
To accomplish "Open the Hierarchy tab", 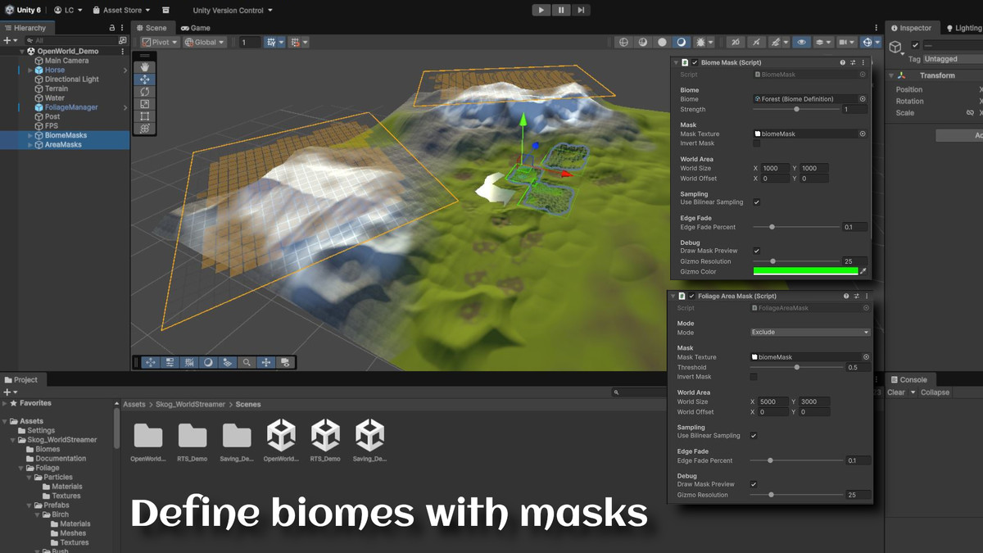I will (x=25, y=28).
